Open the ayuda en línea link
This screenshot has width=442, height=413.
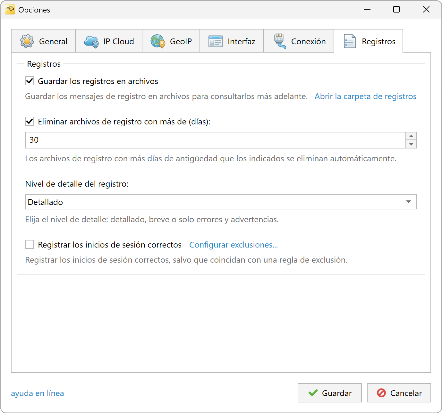coord(38,393)
